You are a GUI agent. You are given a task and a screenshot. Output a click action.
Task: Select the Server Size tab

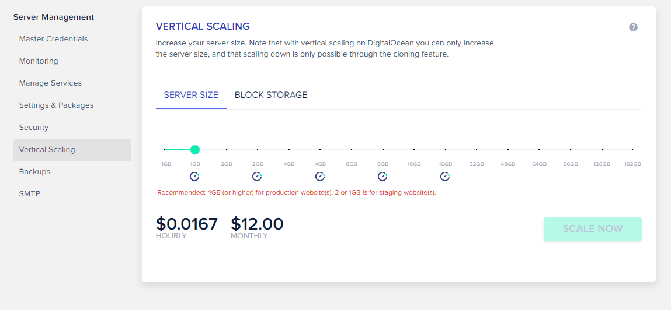click(x=191, y=95)
